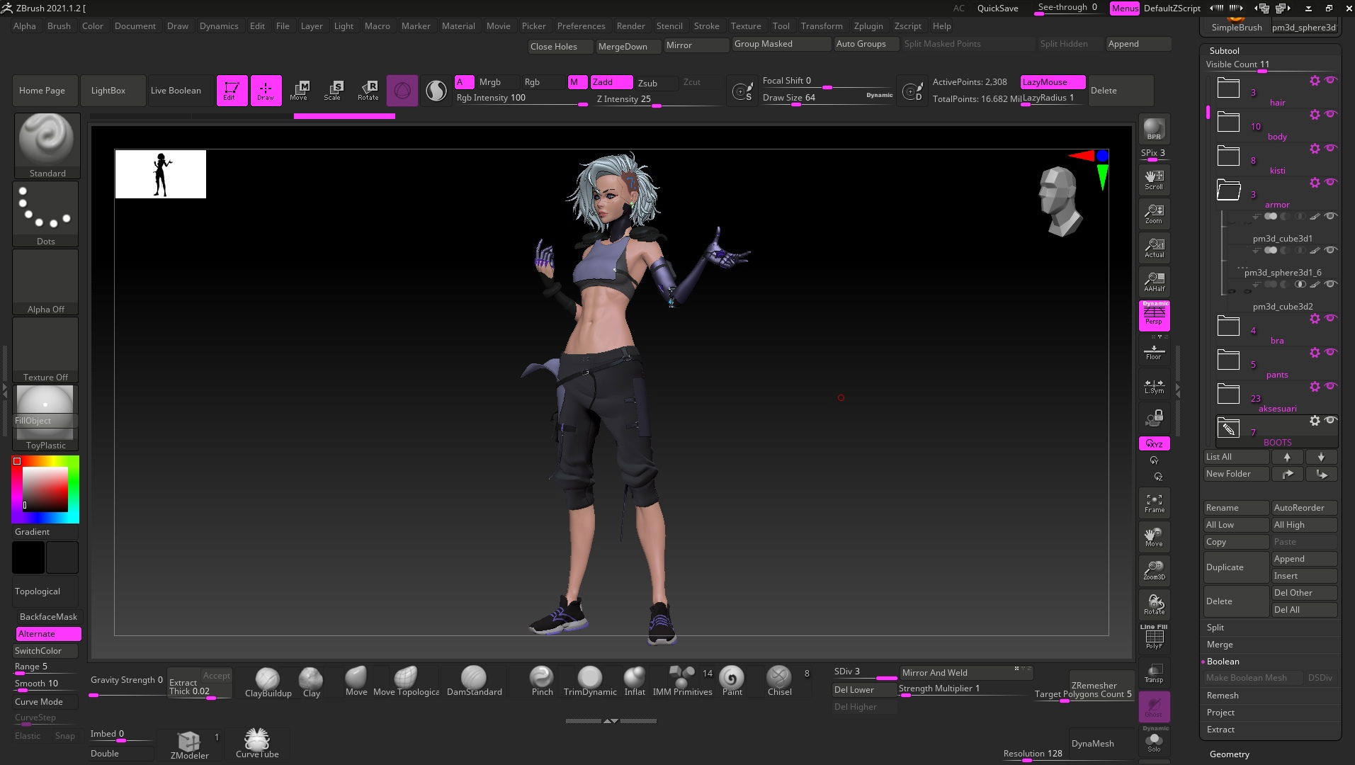Collapse the armor subtool folder
1355x765 pixels.
[1228, 191]
